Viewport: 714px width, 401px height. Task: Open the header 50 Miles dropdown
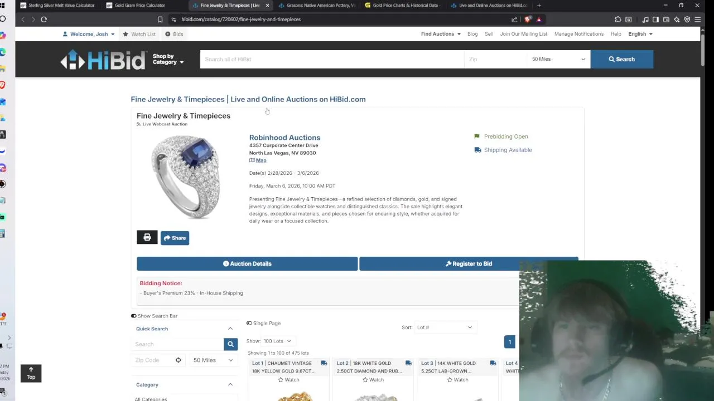(558, 59)
